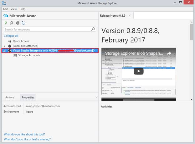This screenshot has height=144, width=195.
Task: Click the Version 0.8.9/0.8.8 heading
Action: pyautogui.click(x=130, y=35)
